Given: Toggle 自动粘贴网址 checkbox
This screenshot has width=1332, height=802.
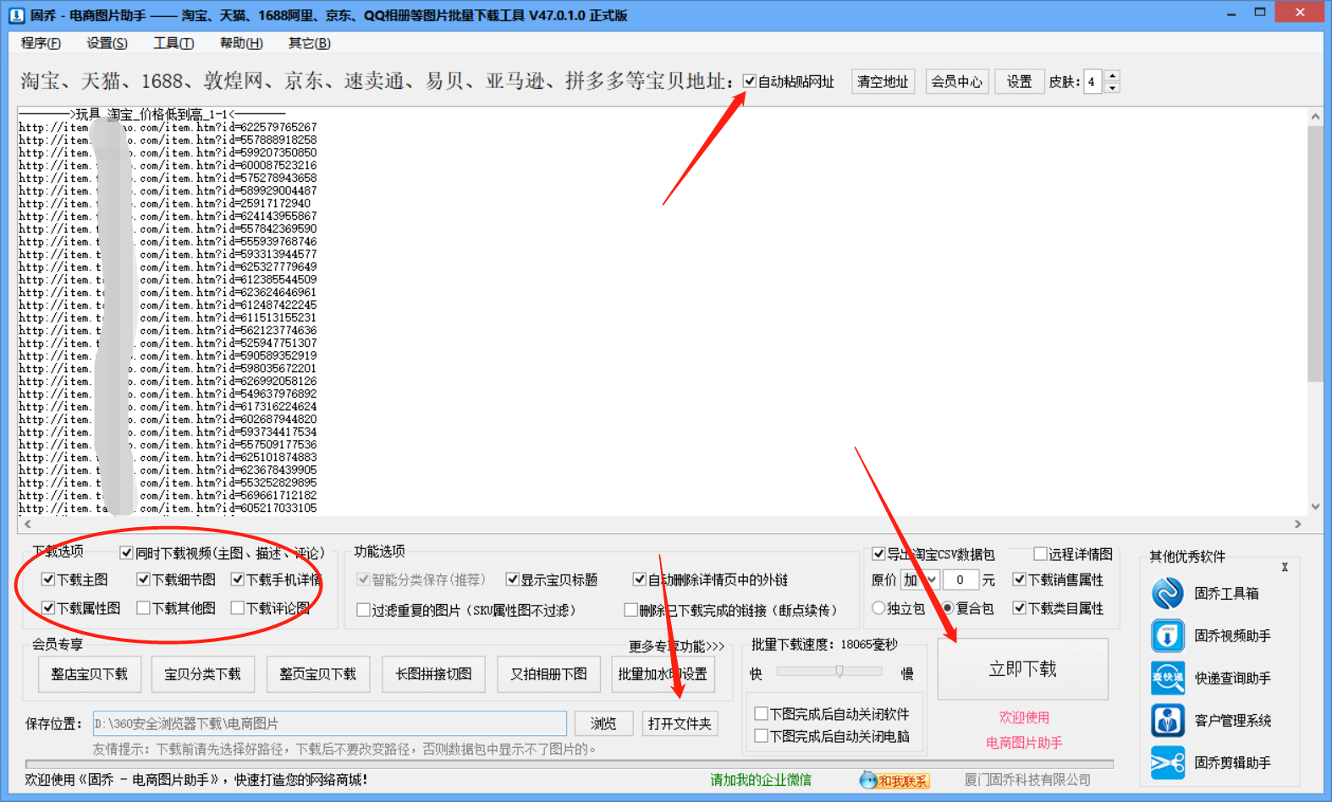Looking at the screenshot, I should tap(750, 81).
